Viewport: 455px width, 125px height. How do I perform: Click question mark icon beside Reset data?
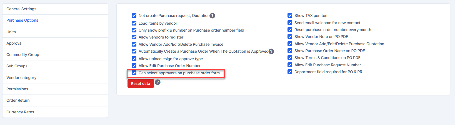coord(157,82)
